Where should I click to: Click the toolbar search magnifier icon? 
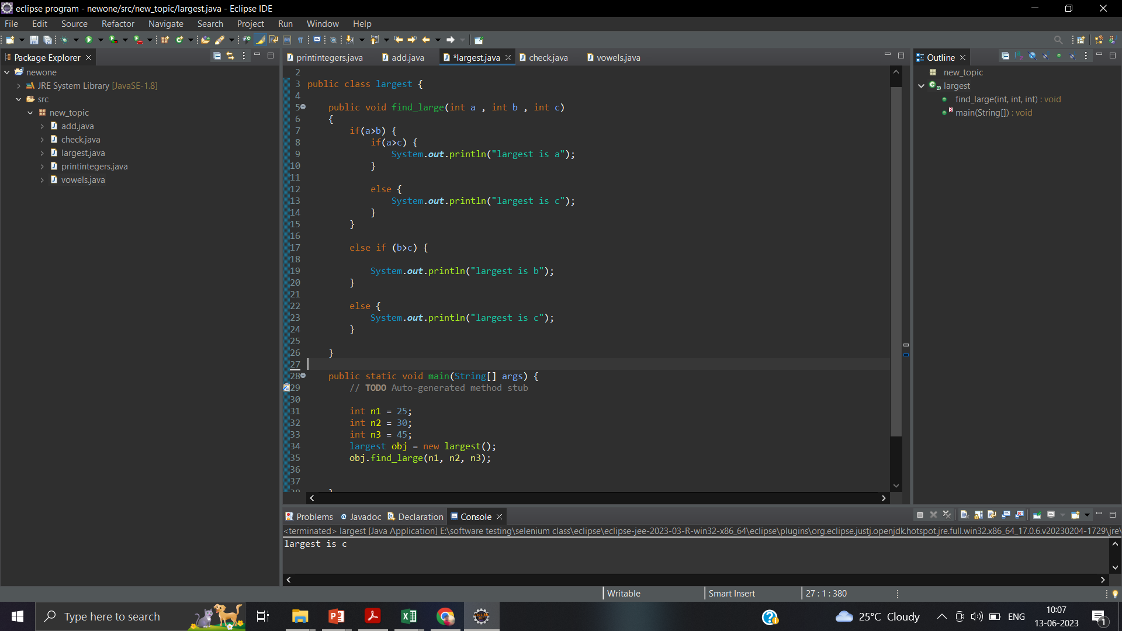click(x=1058, y=40)
